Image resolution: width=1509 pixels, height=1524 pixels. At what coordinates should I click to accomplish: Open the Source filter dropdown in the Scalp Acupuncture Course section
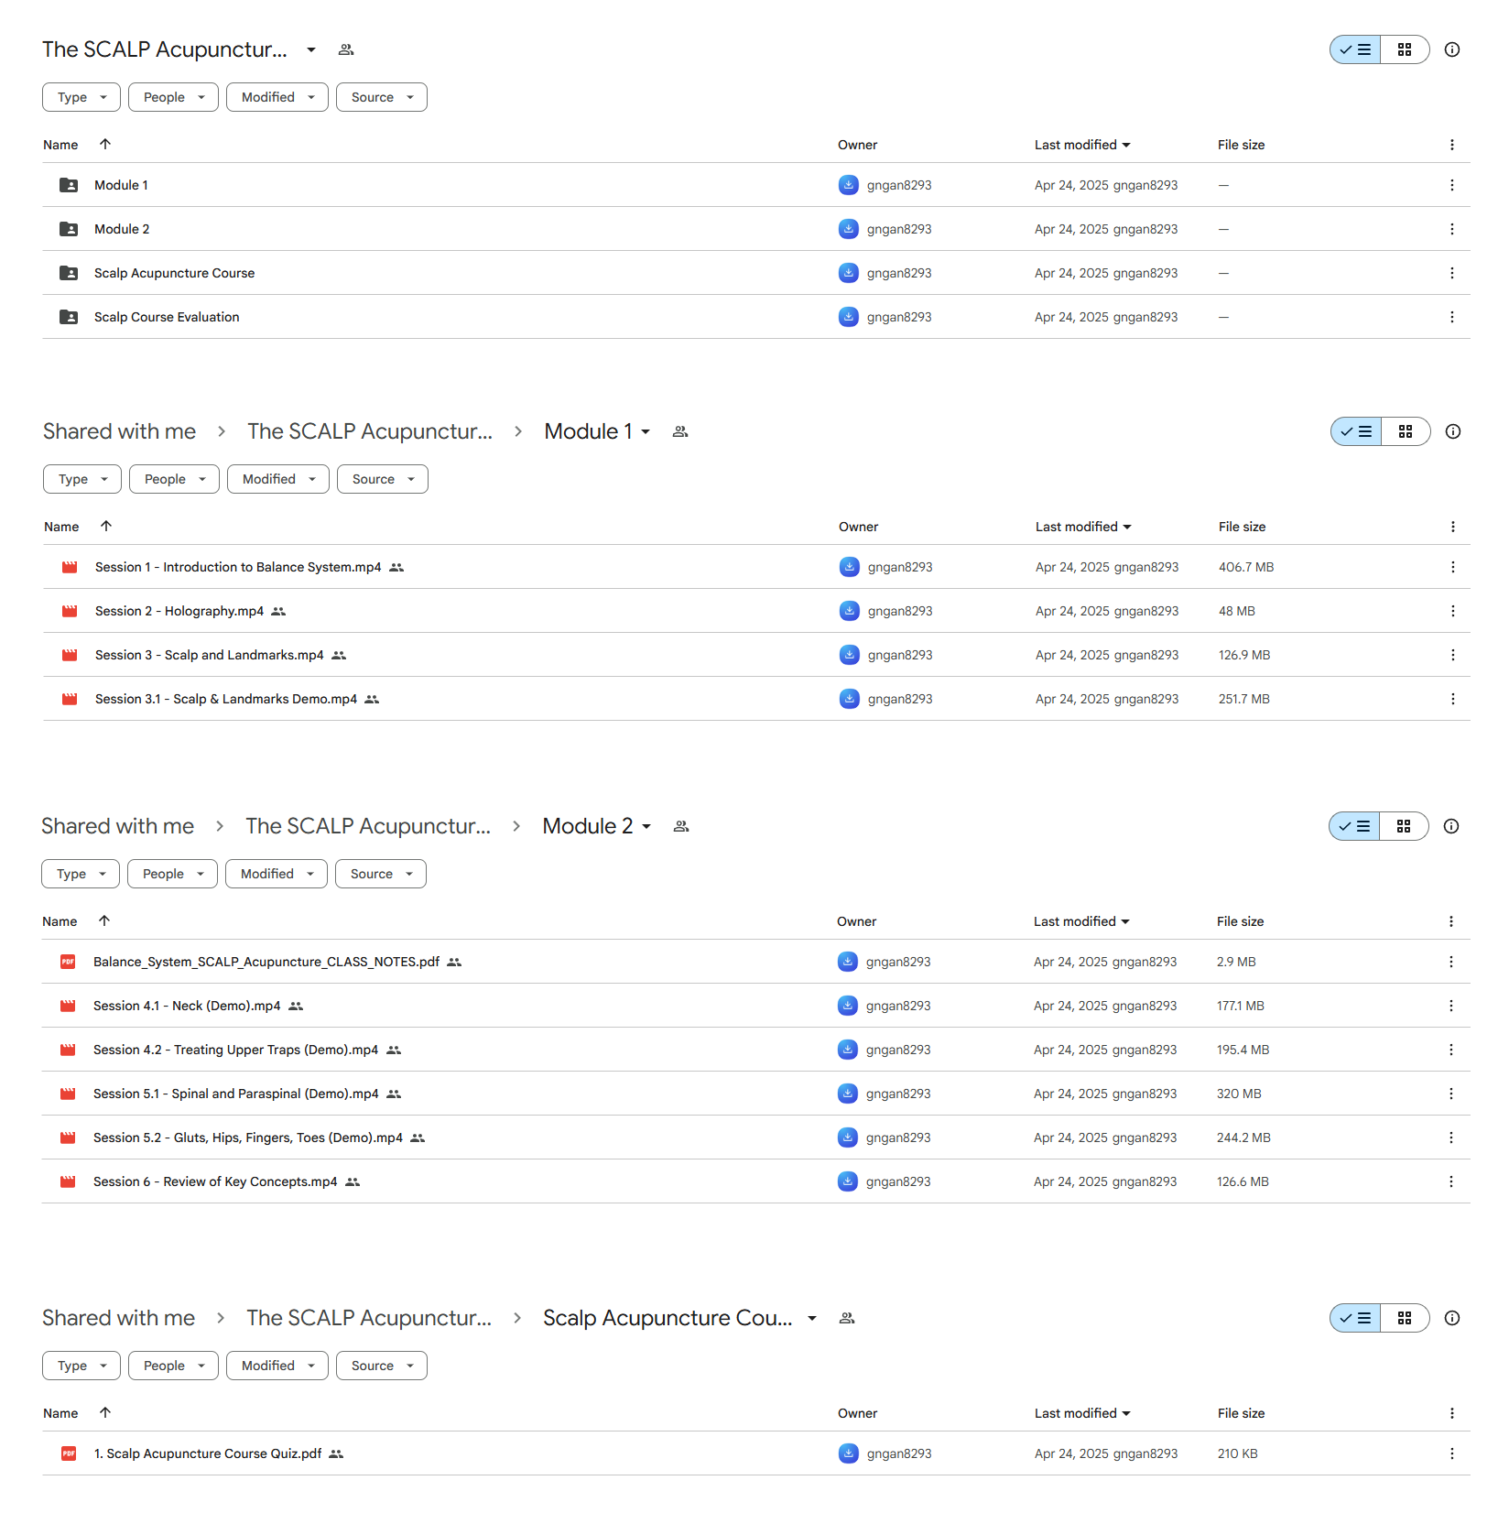pyautogui.click(x=382, y=1366)
